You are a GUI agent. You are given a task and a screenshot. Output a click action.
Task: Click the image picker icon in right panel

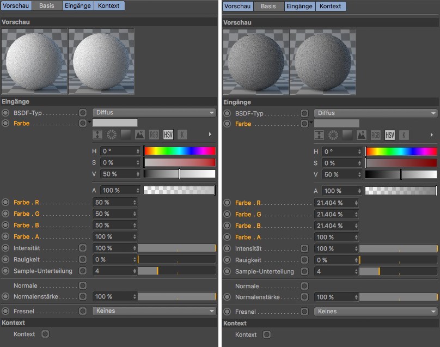(362, 135)
